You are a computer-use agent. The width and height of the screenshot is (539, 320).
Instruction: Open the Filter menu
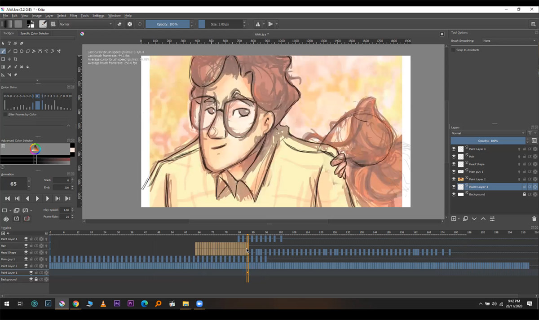click(x=73, y=16)
